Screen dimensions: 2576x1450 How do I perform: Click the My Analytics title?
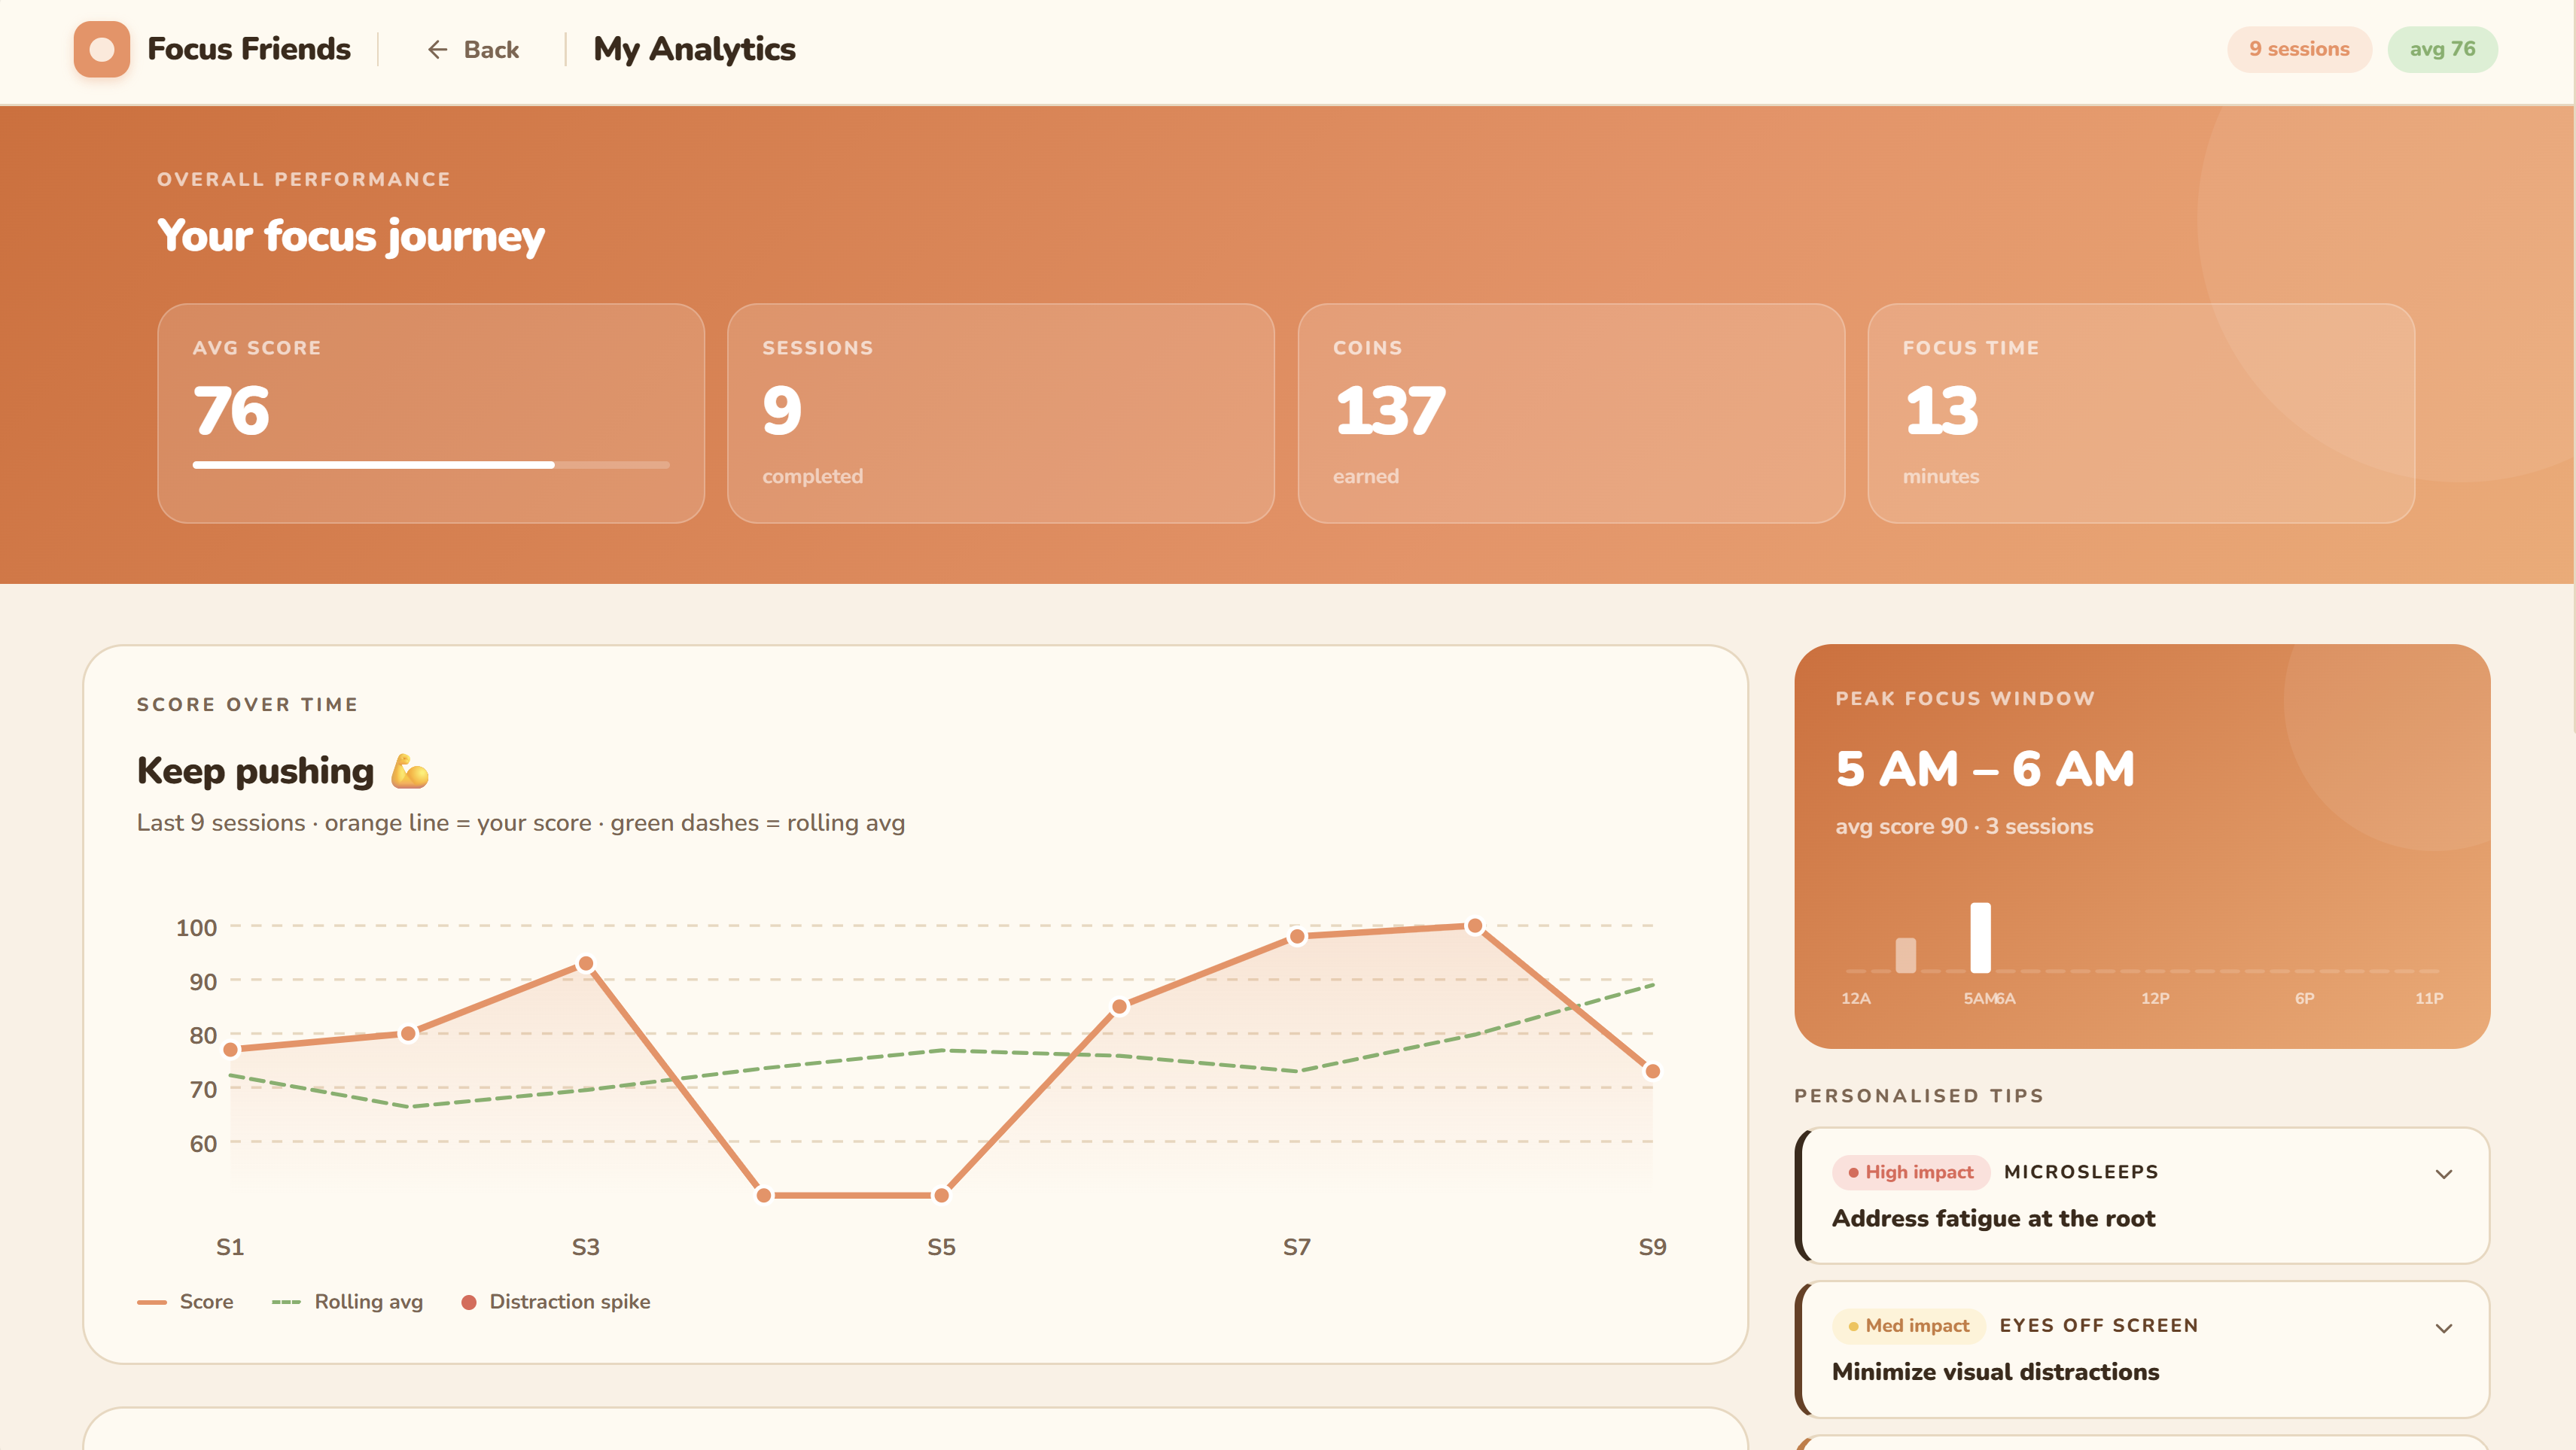coord(694,49)
